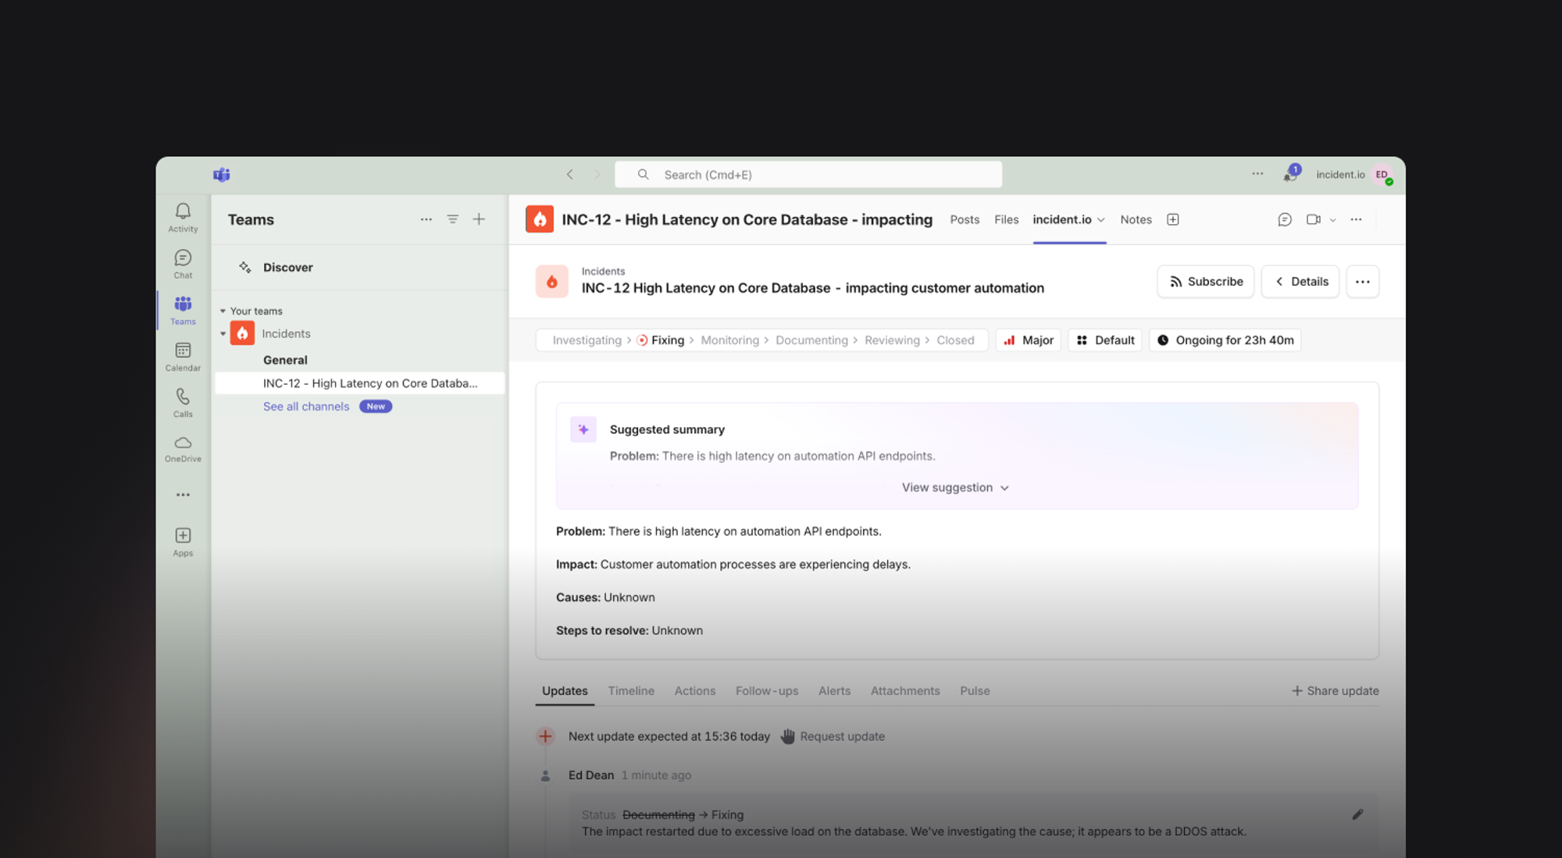Open the notification bell with badge

coord(1289,175)
